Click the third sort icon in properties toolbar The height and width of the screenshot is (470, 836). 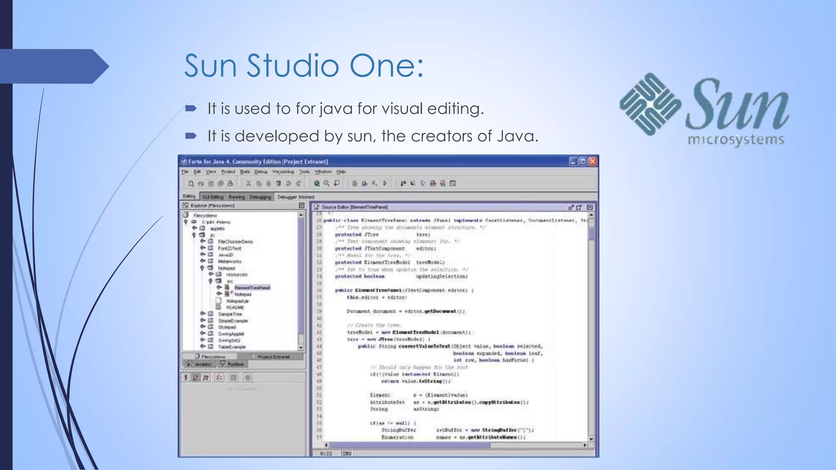tap(205, 377)
